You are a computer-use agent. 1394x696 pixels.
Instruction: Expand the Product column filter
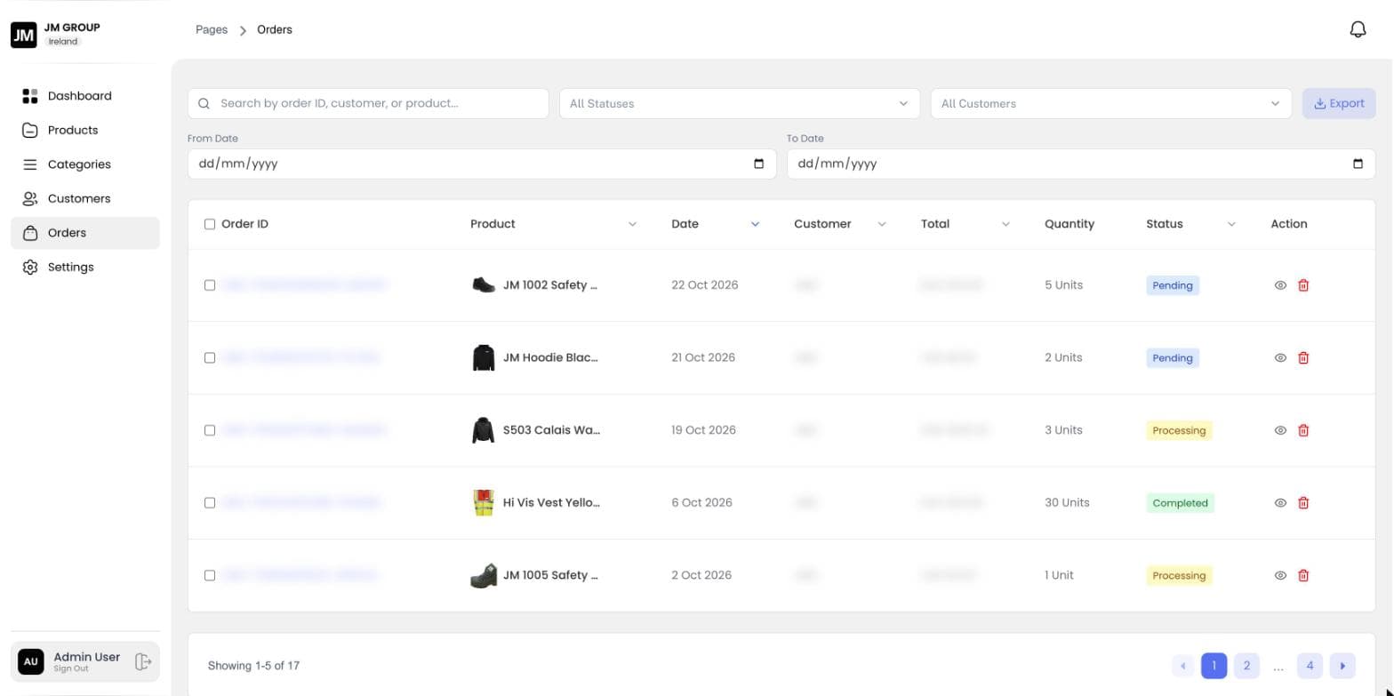click(x=632, y=224)
